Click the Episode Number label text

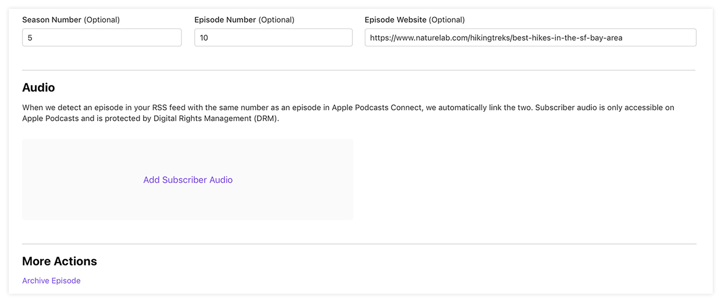click(225, 20)
